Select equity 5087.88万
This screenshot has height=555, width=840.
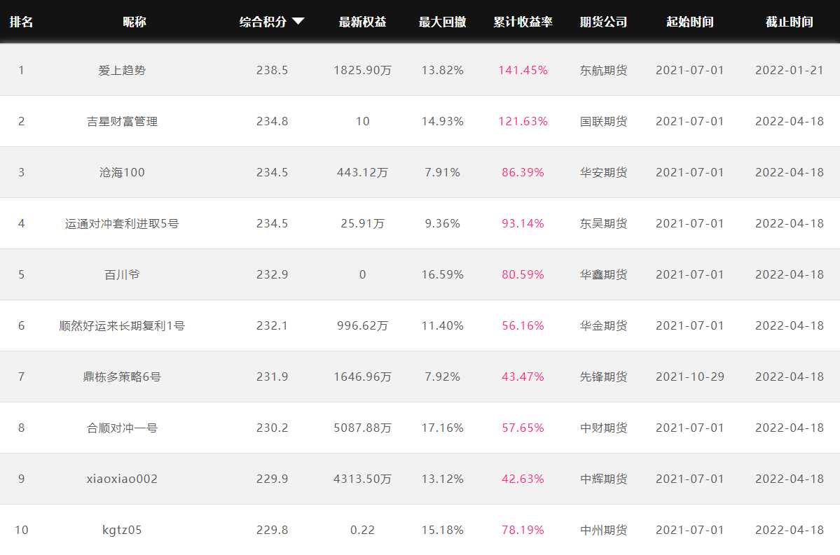363,428
